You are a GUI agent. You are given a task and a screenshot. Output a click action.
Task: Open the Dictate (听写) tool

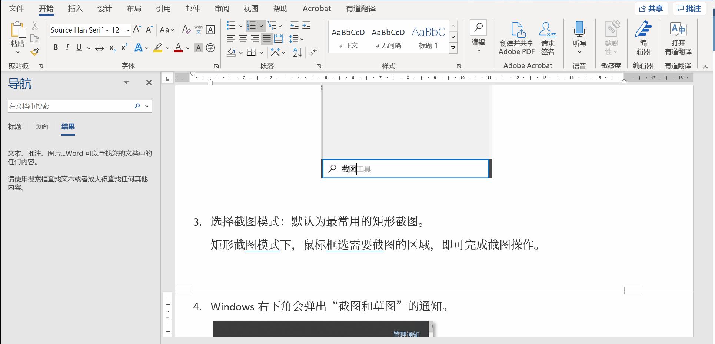coord(579,35)
